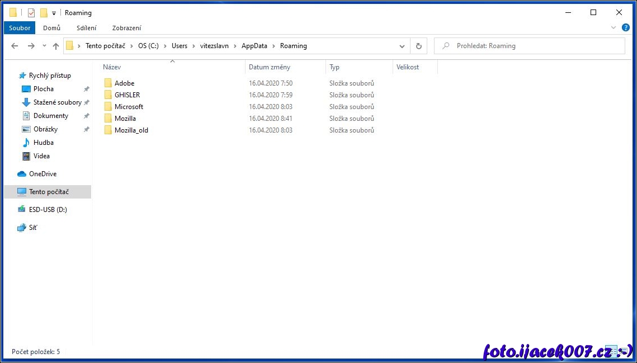Switch to the Zobrazení tab
The height and width of the screenshot is (363, 637).
[126, 27]
